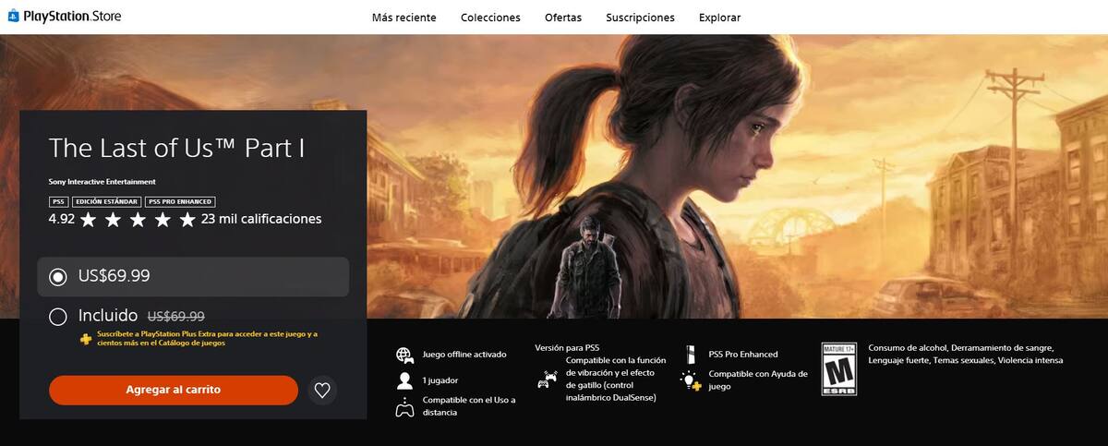The image size is (1108, 446).
Task: Go to the Ofertas section
Action: (x=563, y=18)
